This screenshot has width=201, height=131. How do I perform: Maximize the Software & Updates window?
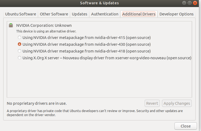[x=190, y=3]
